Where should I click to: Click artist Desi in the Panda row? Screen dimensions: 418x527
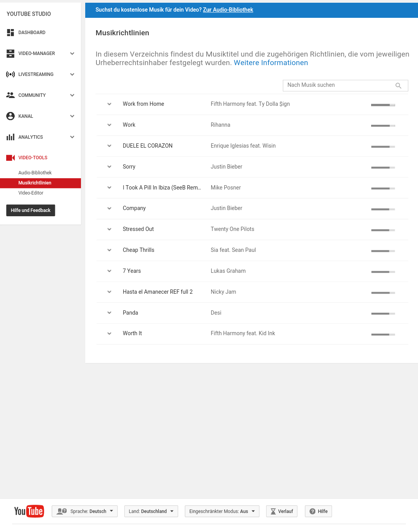(216, 313)
